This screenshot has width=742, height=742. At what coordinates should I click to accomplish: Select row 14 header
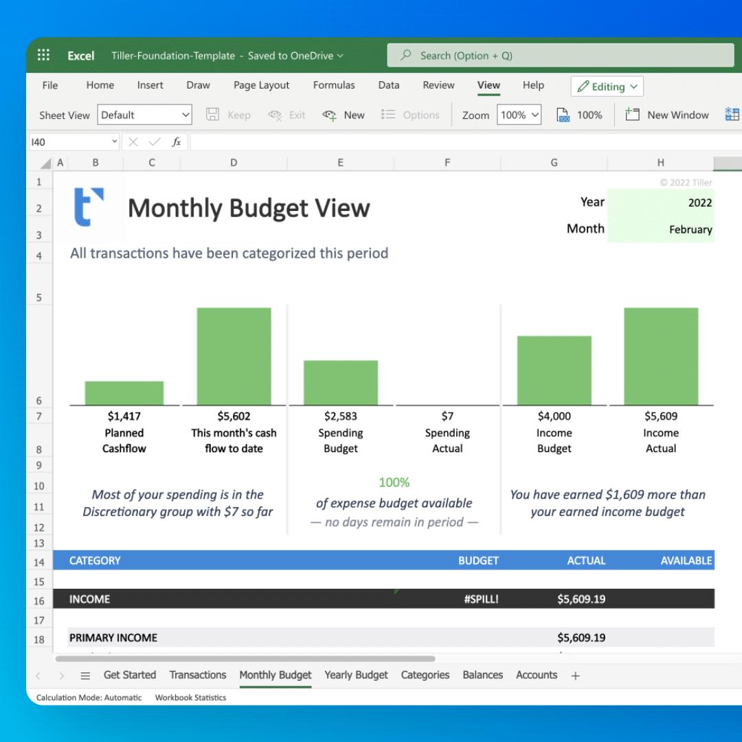point(39,562)
